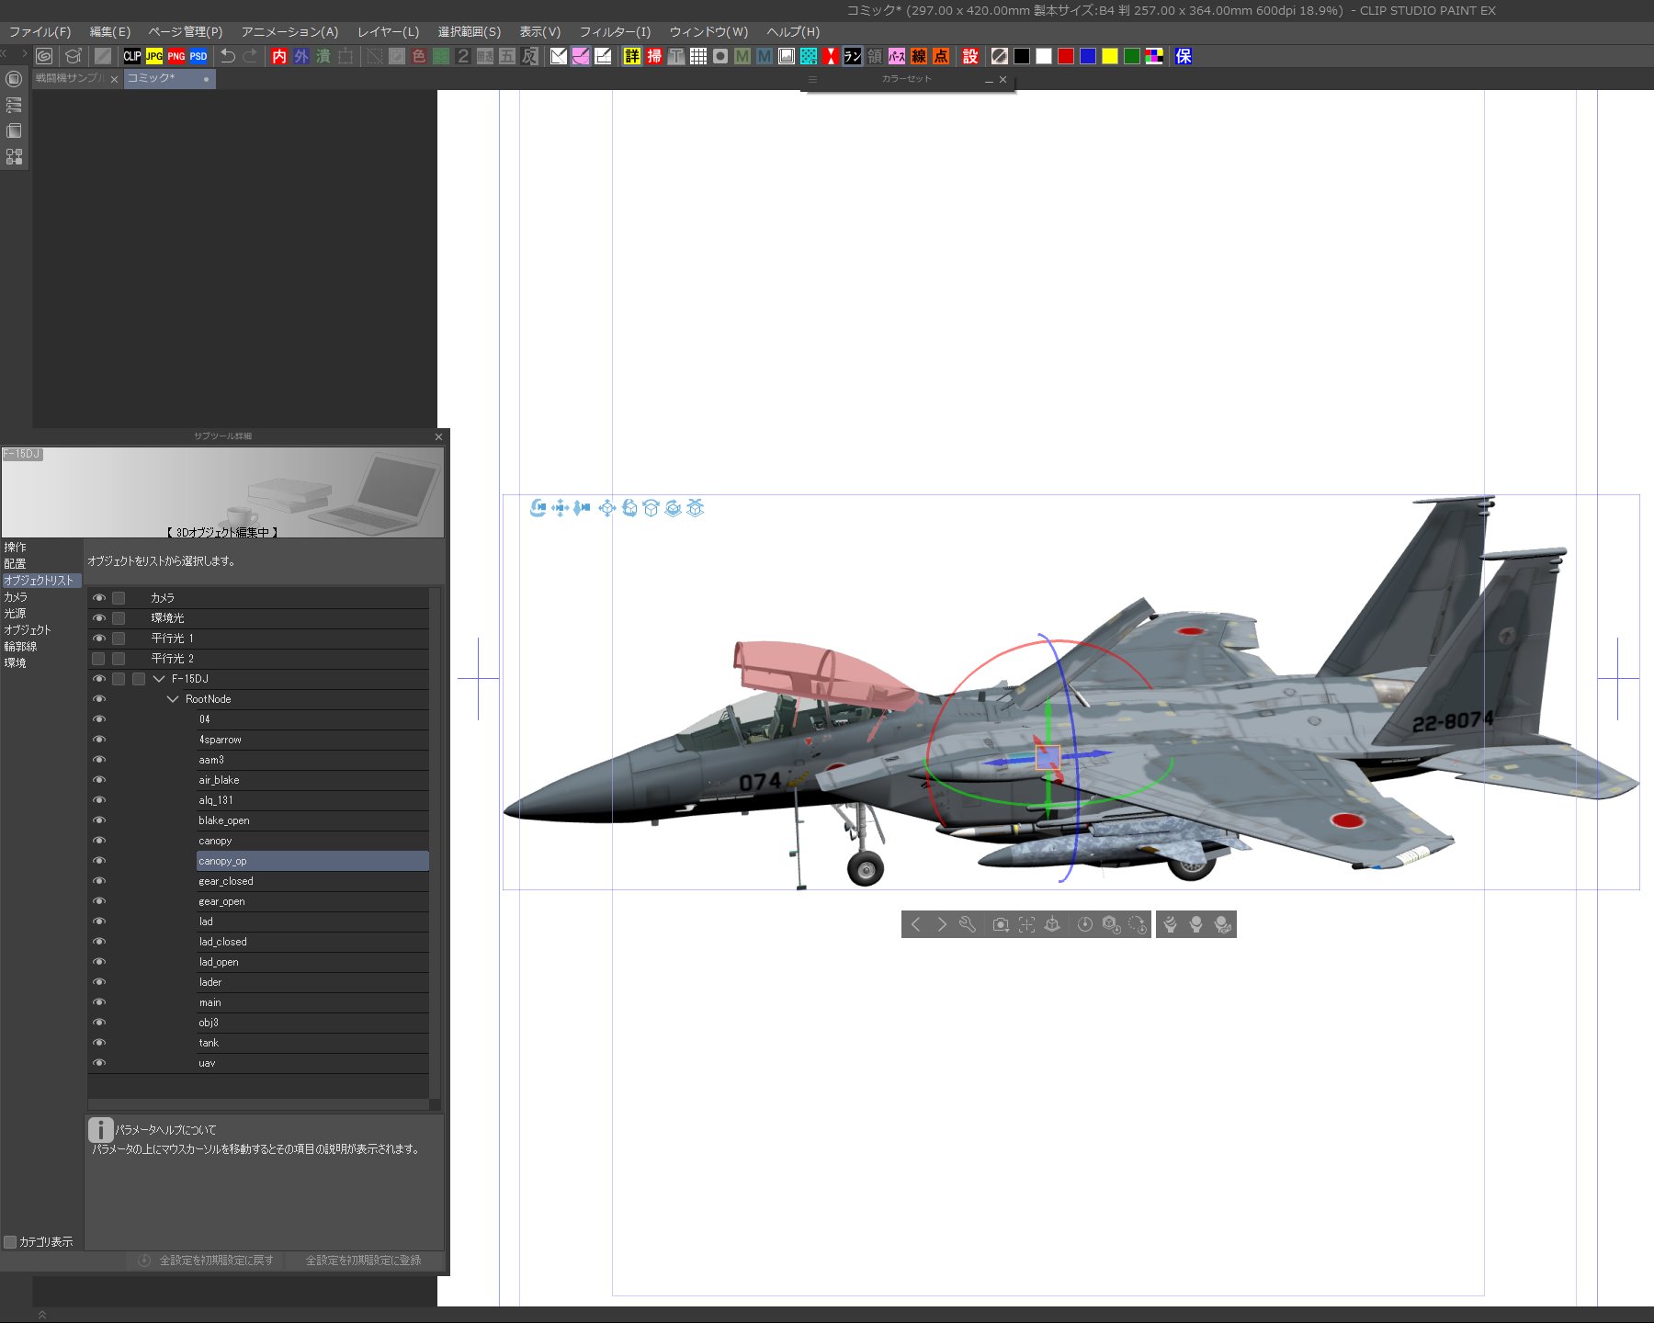Viewport: 1654px width, 1323px height.
Task: Click the pink パース toolbar icon
Action: click(897, 56)
